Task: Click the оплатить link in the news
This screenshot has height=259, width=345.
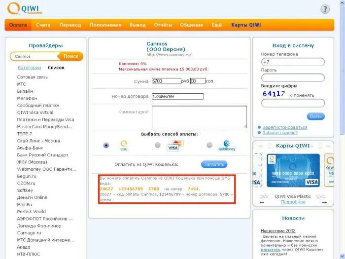Action: pyautogui.click(x=271, y=250)
